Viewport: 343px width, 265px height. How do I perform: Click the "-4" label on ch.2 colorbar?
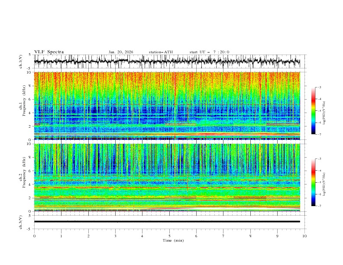[319, 171]
